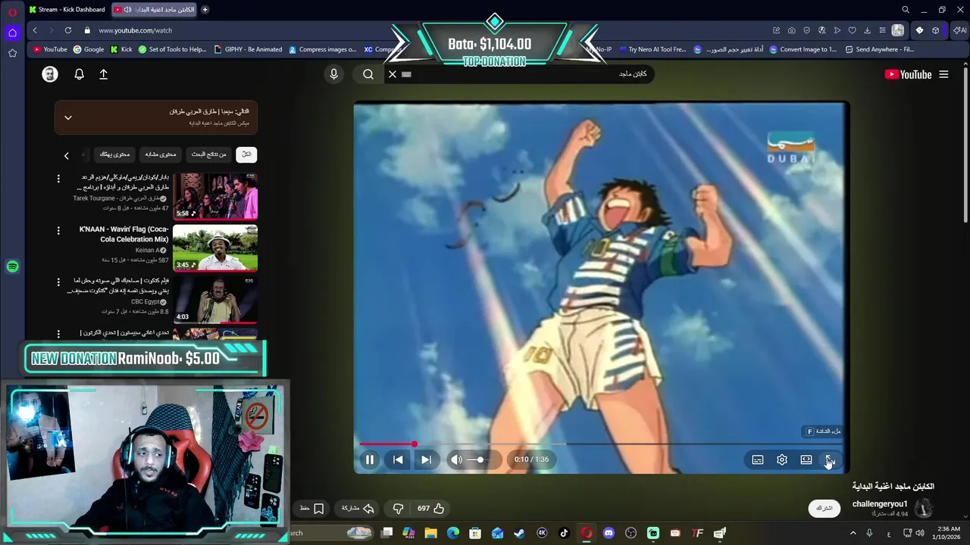Open Discord from the taskbar
Viewport: 970px width, 545px height.
tap(609, 533)
